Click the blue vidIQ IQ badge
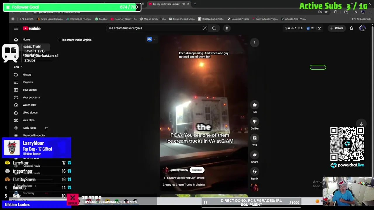 click(x=150, y=39)
